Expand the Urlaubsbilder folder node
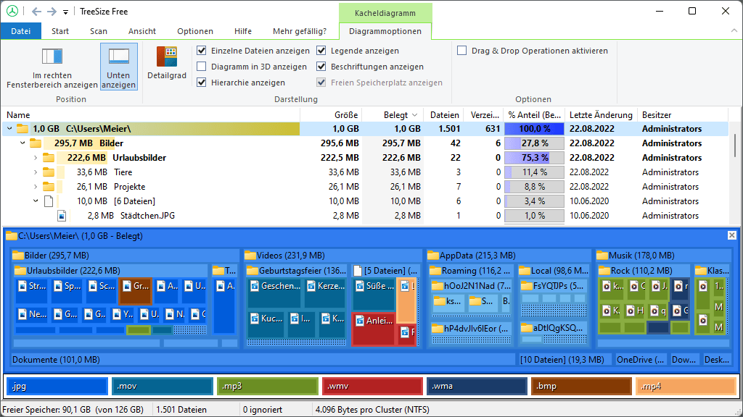The width and height of the screenshot is (743, 417). [x=36, y=157]
